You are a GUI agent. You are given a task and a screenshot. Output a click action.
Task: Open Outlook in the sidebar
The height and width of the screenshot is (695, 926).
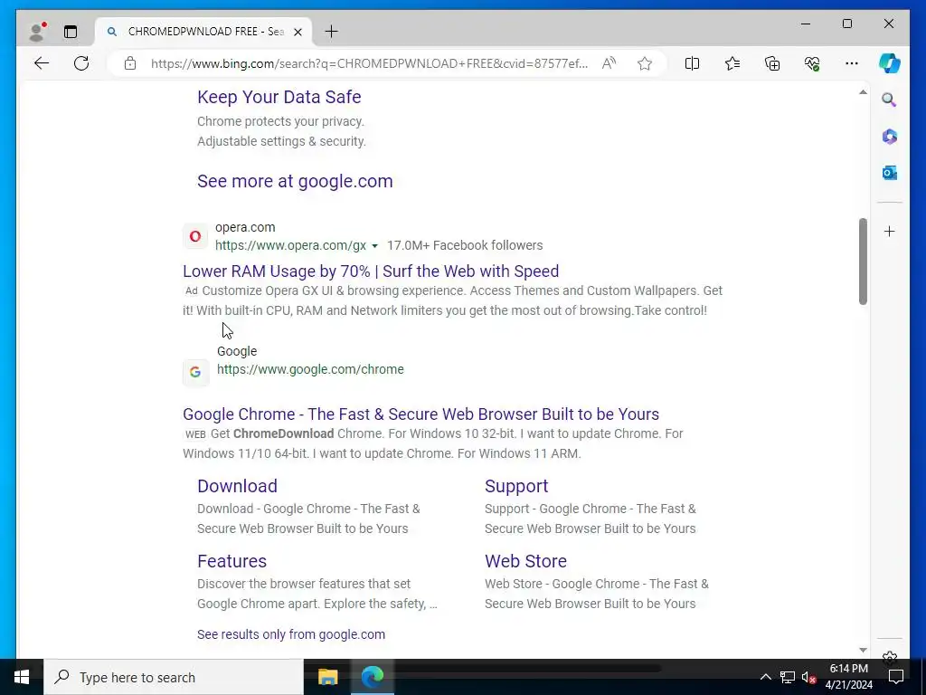(890, 173)
